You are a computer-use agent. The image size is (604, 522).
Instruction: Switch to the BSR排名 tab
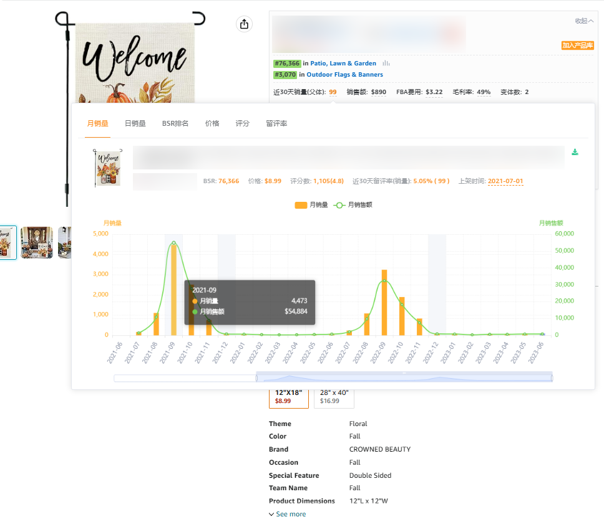coord(175,123)
